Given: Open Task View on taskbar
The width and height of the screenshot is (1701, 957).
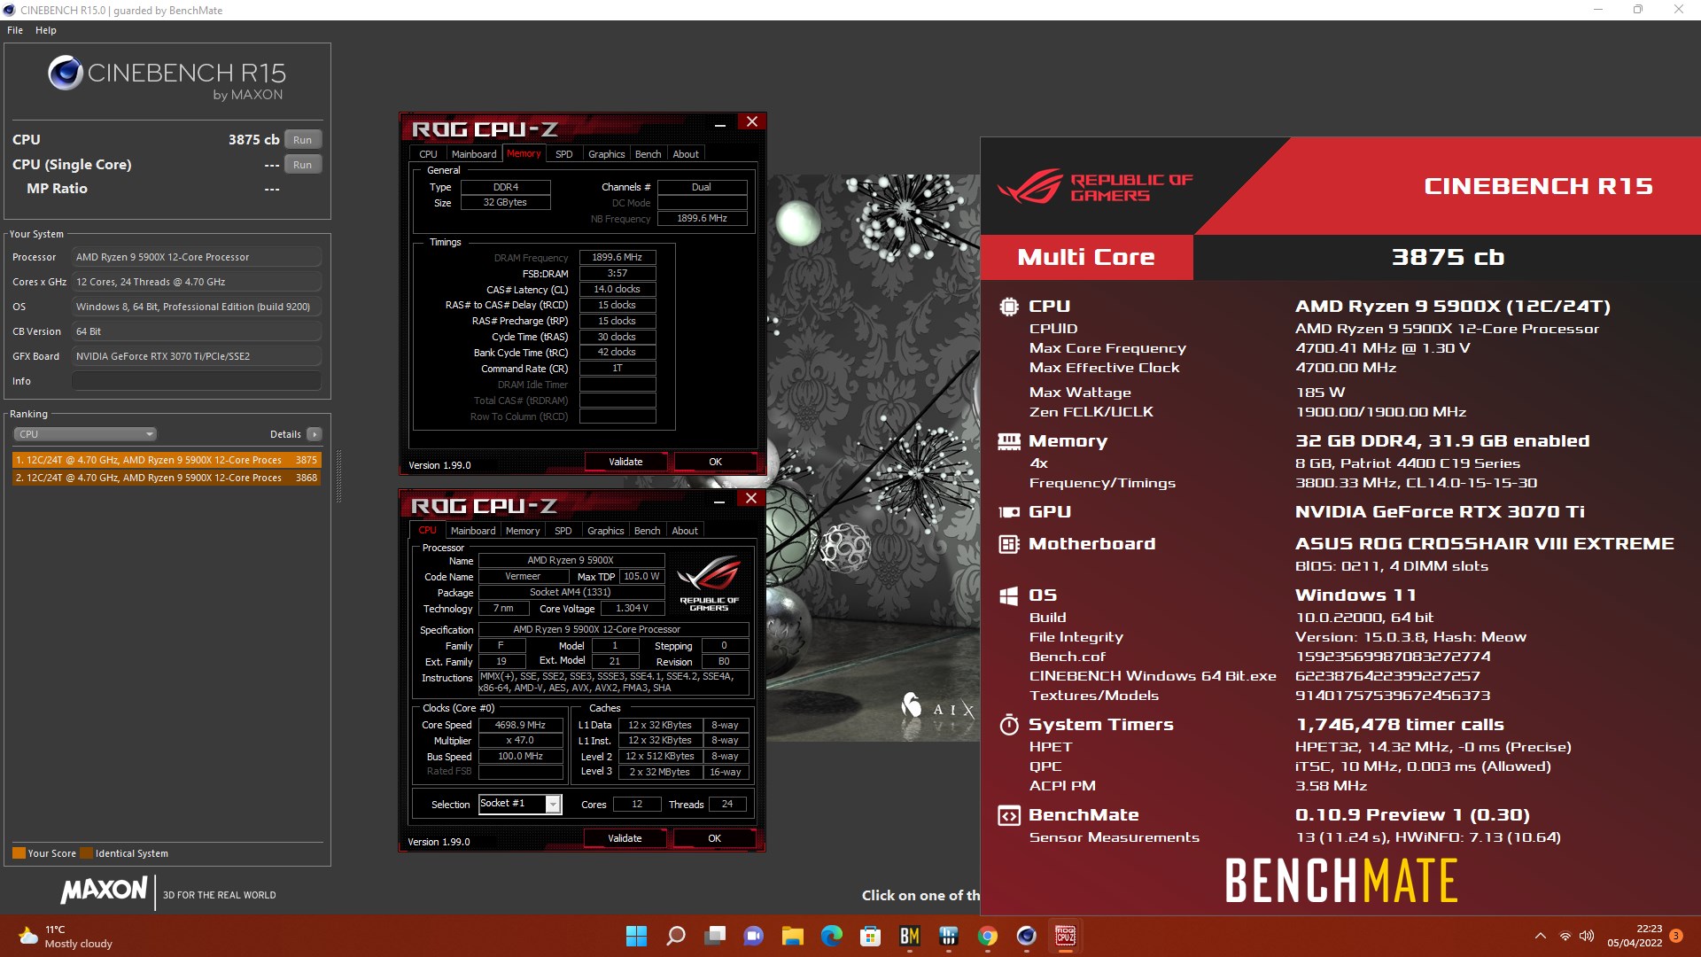Looking at the screenshot, I should [x=715, y=936].
